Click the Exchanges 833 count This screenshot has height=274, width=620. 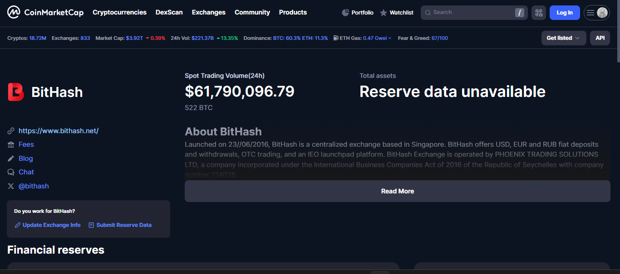[x=85, y=38]
